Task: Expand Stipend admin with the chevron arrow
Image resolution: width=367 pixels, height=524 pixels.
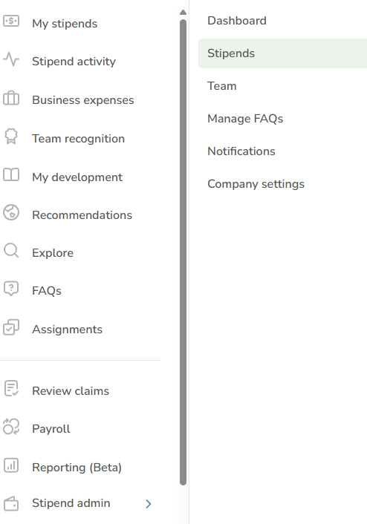Action: pos(149,504)
